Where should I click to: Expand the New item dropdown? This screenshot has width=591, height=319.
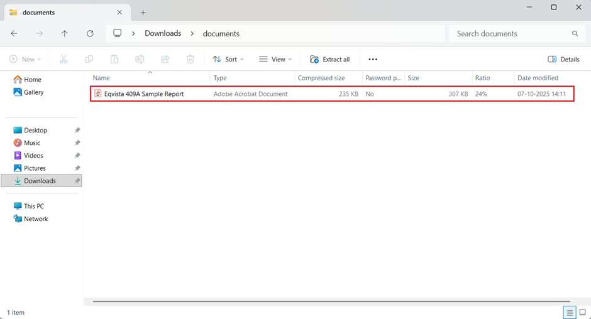(x=25, y=59)
